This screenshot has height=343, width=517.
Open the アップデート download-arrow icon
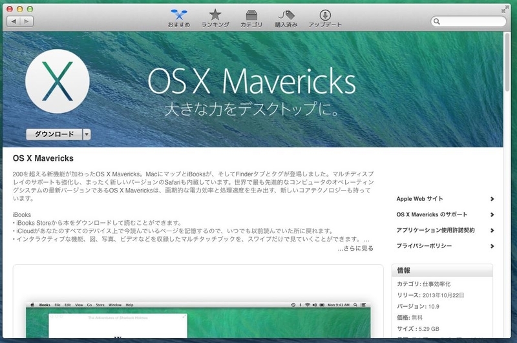[x=325, y=18]
